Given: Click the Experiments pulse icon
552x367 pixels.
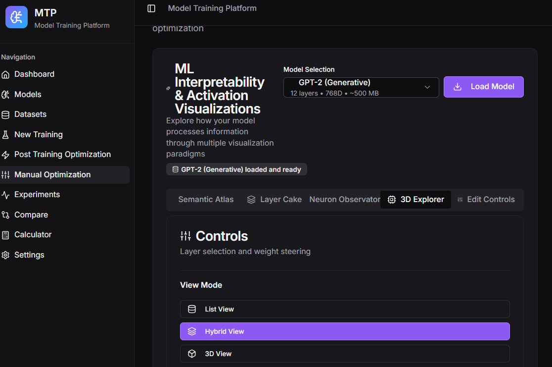Looking at the screenshot, I should click(5, 195).
